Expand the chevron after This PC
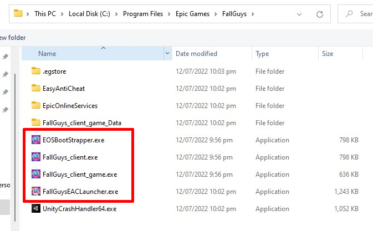This screenshot has height=231, width=373. click(62, 14)
